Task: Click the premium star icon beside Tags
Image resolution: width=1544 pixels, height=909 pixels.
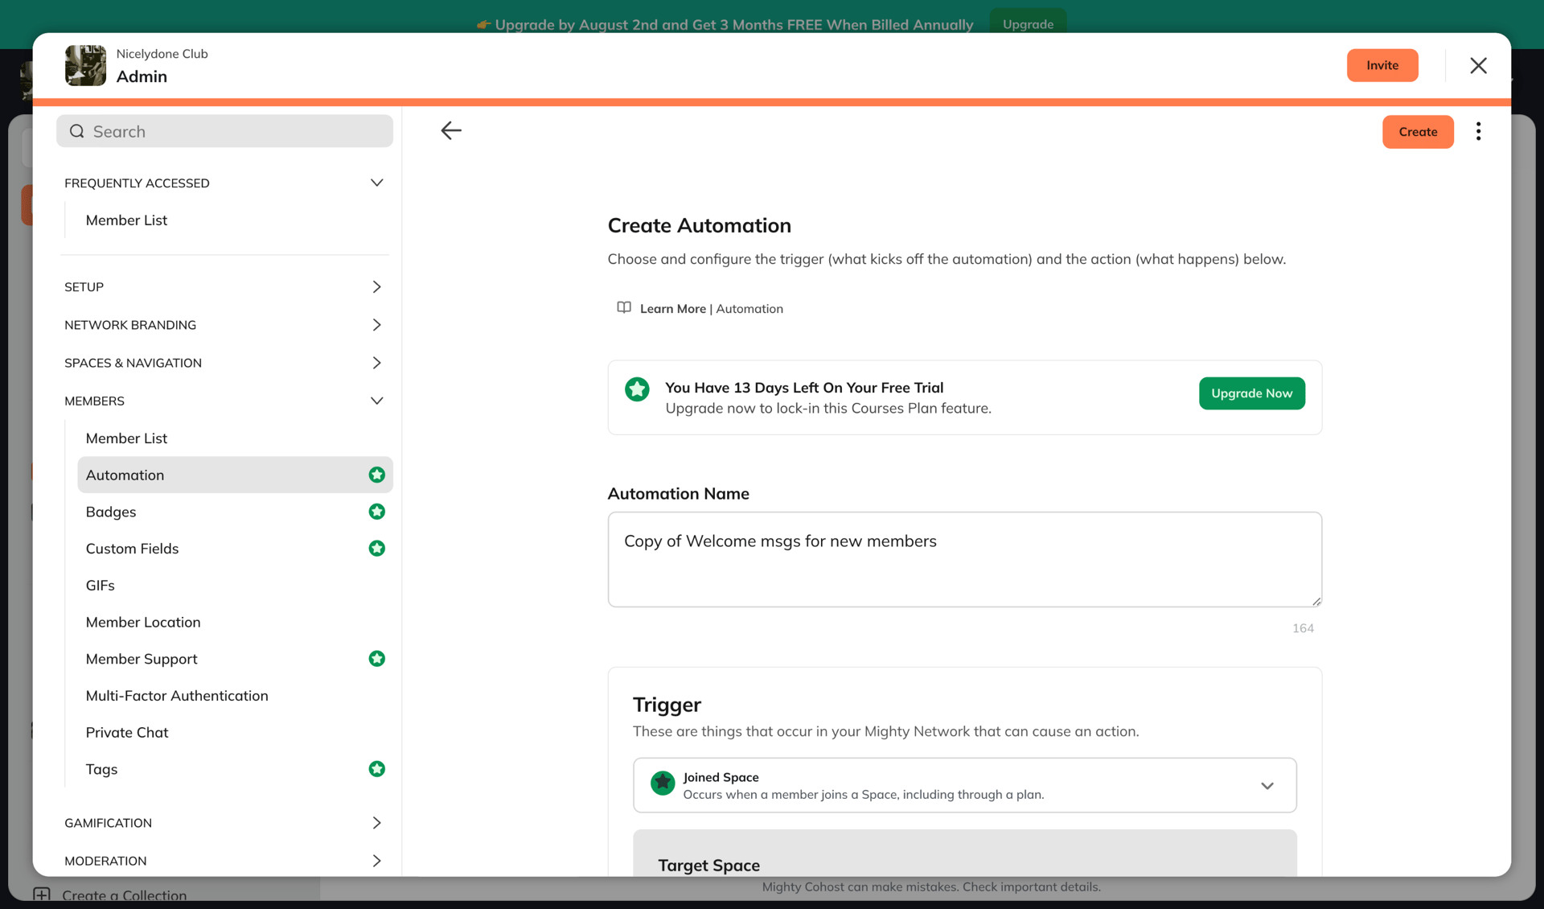Action: pos(377,768)
